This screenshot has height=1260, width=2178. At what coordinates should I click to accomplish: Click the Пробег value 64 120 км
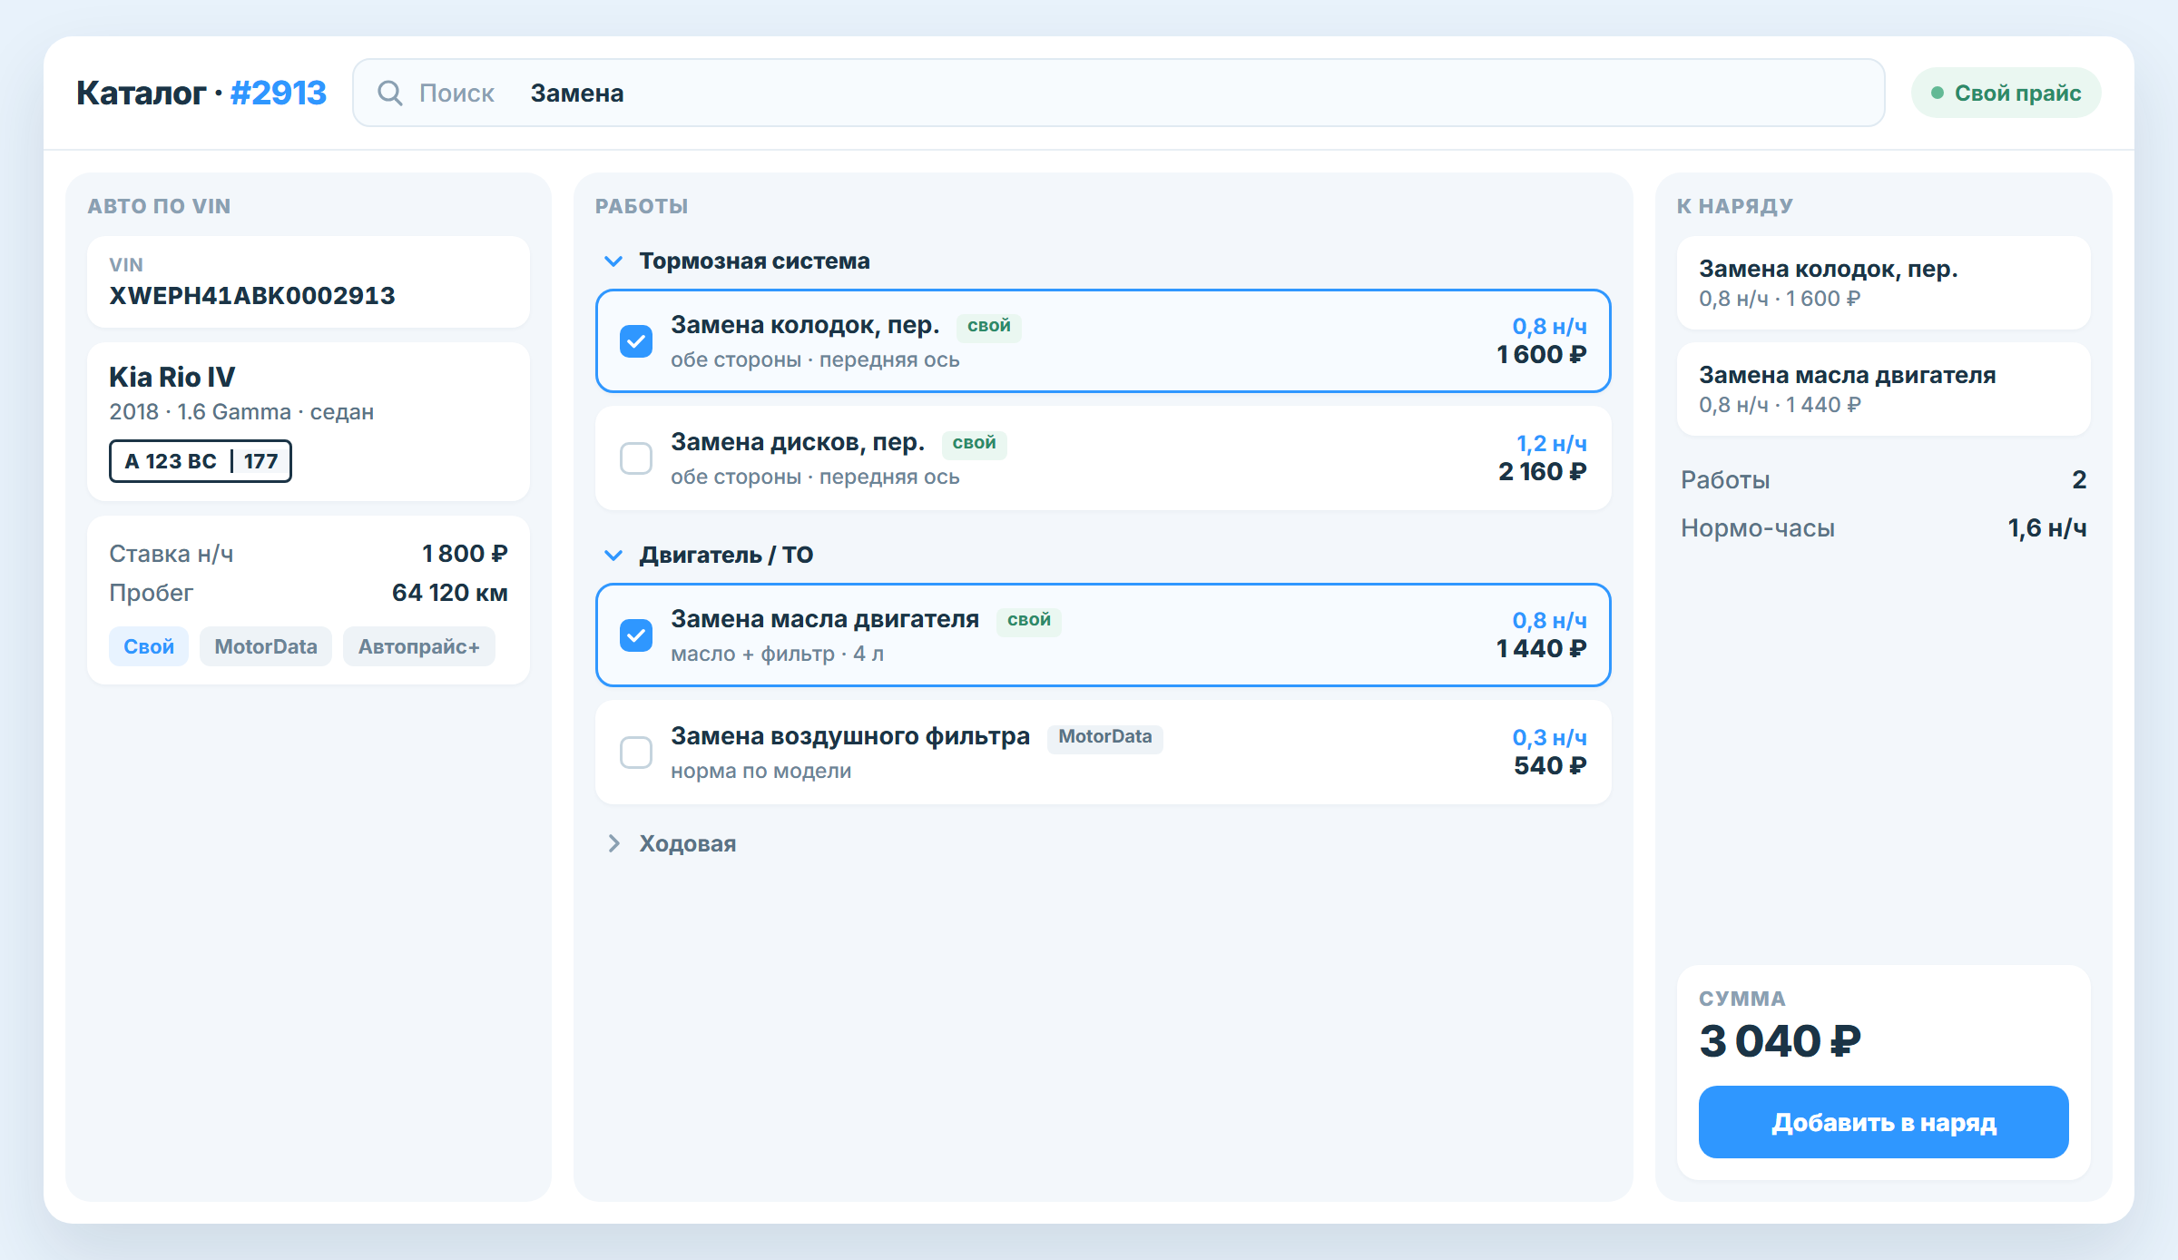[450, 593]
